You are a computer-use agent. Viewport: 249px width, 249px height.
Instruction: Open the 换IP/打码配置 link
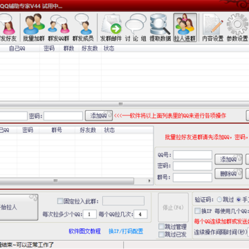[126, 231]
